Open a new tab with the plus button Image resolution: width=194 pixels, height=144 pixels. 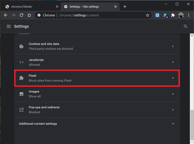pos(125,6)
